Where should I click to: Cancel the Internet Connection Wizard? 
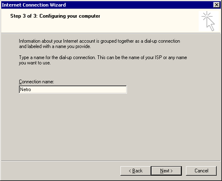pyautogui.click(x=201, y=171)
